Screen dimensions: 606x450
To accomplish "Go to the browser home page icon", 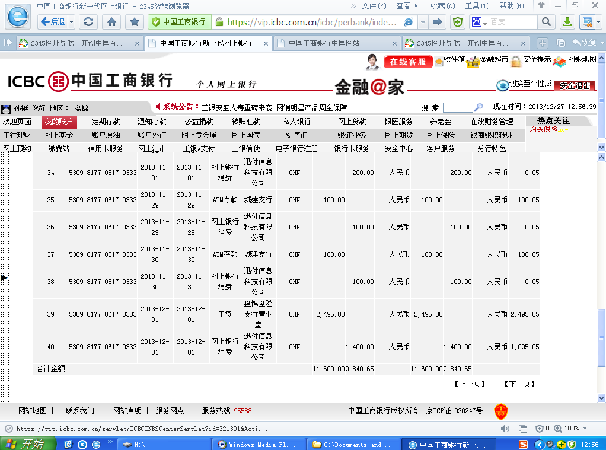I will tap(111, 22).
